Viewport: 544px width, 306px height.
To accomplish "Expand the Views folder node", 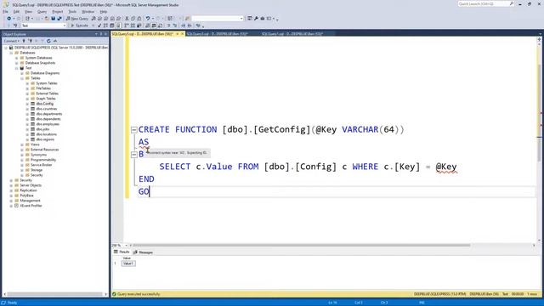I will coord(22,144).
